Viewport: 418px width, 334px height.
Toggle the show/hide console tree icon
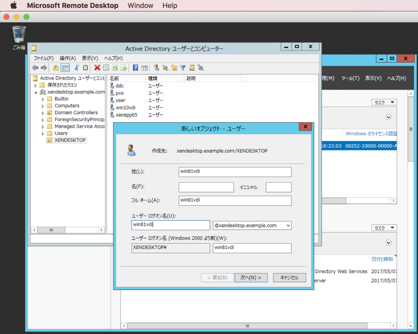click(x=65, y=68)
